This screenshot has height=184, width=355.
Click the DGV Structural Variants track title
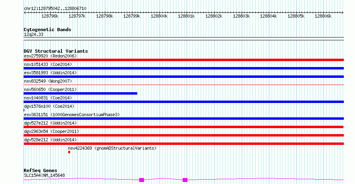pos(56,51)
